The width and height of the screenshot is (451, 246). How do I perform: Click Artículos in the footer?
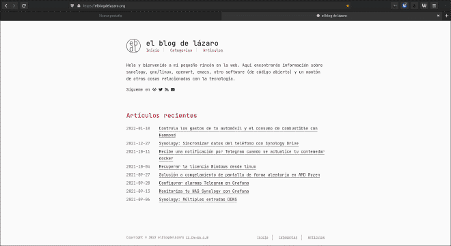316,237
